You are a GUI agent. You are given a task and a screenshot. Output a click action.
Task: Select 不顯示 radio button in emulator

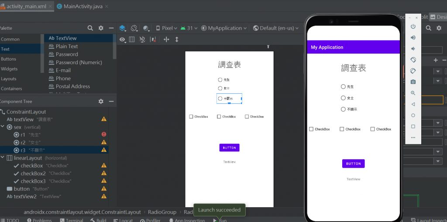coord(343,109)
